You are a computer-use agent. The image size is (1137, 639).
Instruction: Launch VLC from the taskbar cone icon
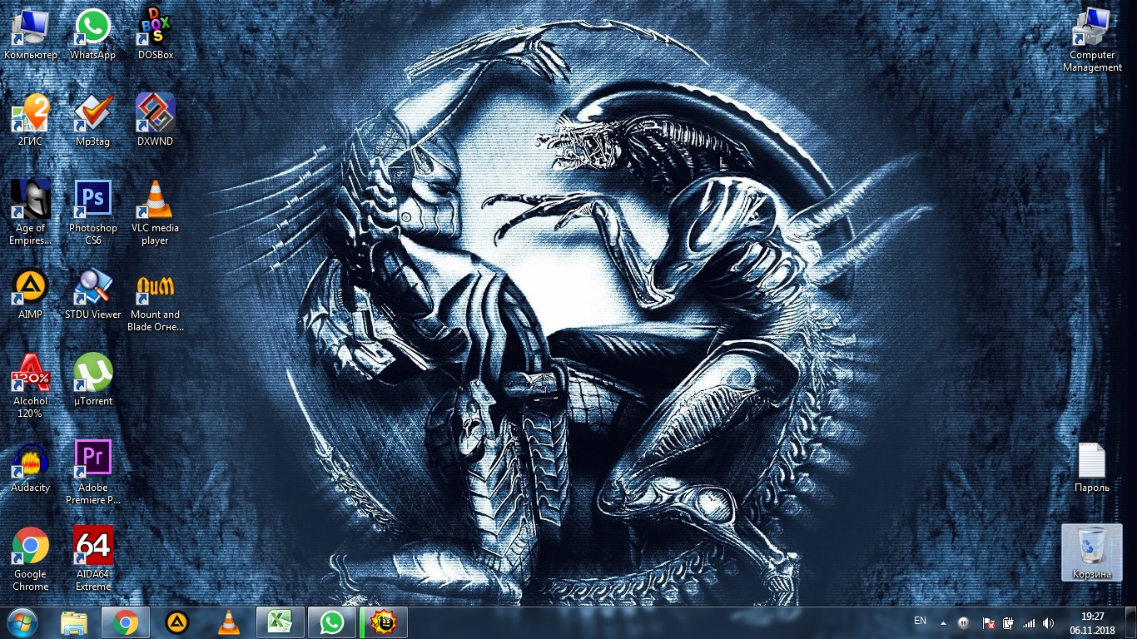click(x=229, y=622)
